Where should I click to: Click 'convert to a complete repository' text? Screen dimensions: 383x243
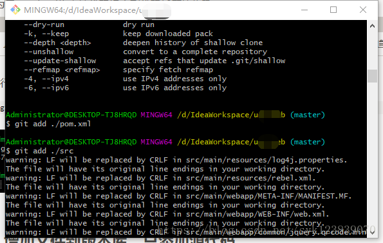(195, 52)
